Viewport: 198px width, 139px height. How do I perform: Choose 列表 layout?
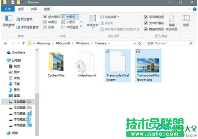49,27
